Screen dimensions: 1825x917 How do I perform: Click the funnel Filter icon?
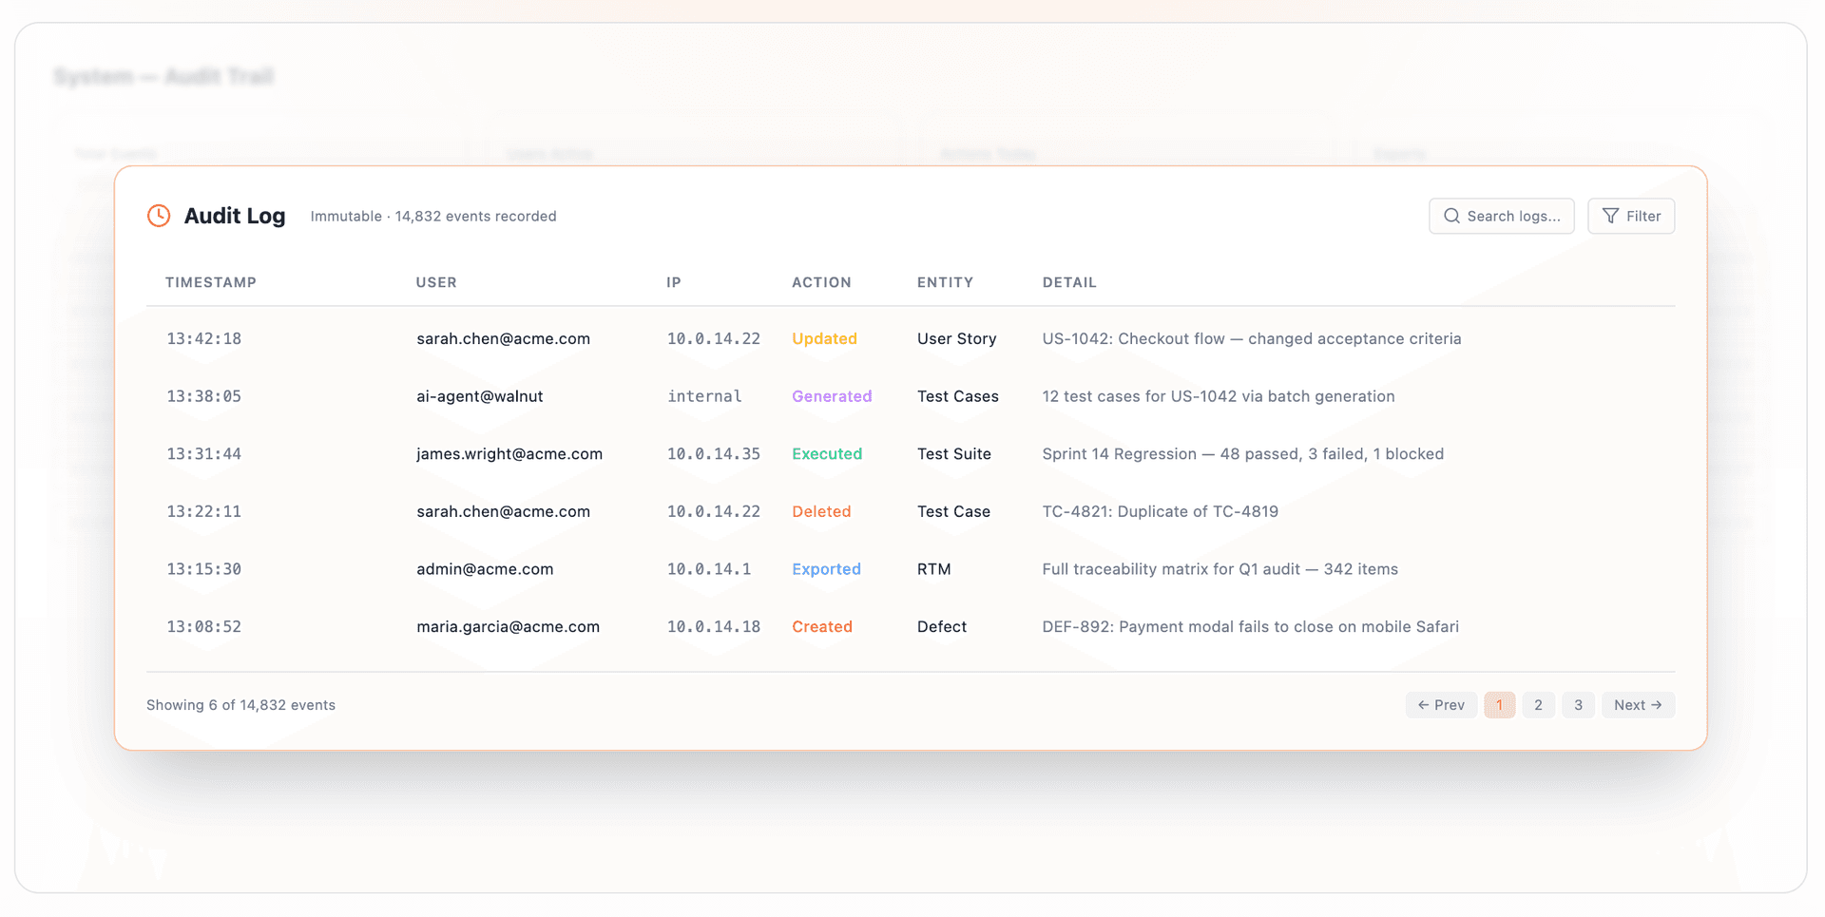1610,216
